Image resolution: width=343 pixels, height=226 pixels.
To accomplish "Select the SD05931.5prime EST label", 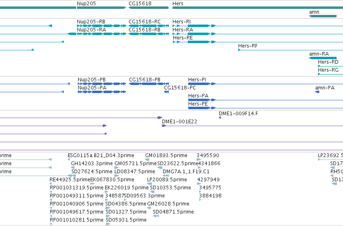I will pyautogui.click(x=126, y=220).
